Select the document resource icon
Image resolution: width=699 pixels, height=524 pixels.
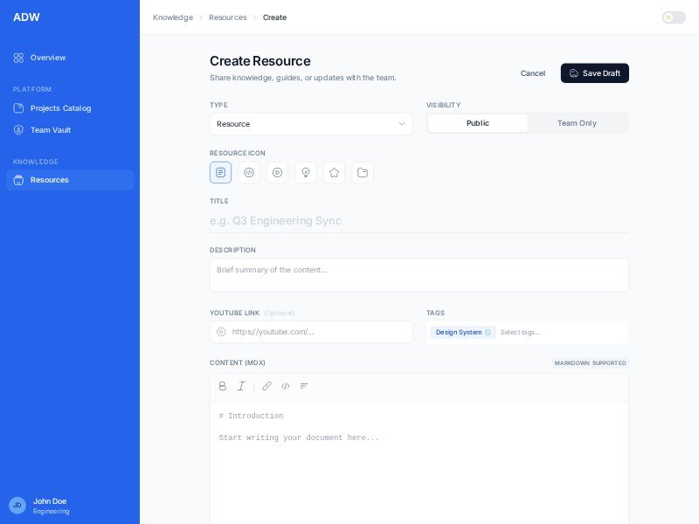tap(220, 172)
